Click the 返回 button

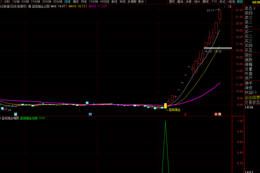tap(240, 2)
